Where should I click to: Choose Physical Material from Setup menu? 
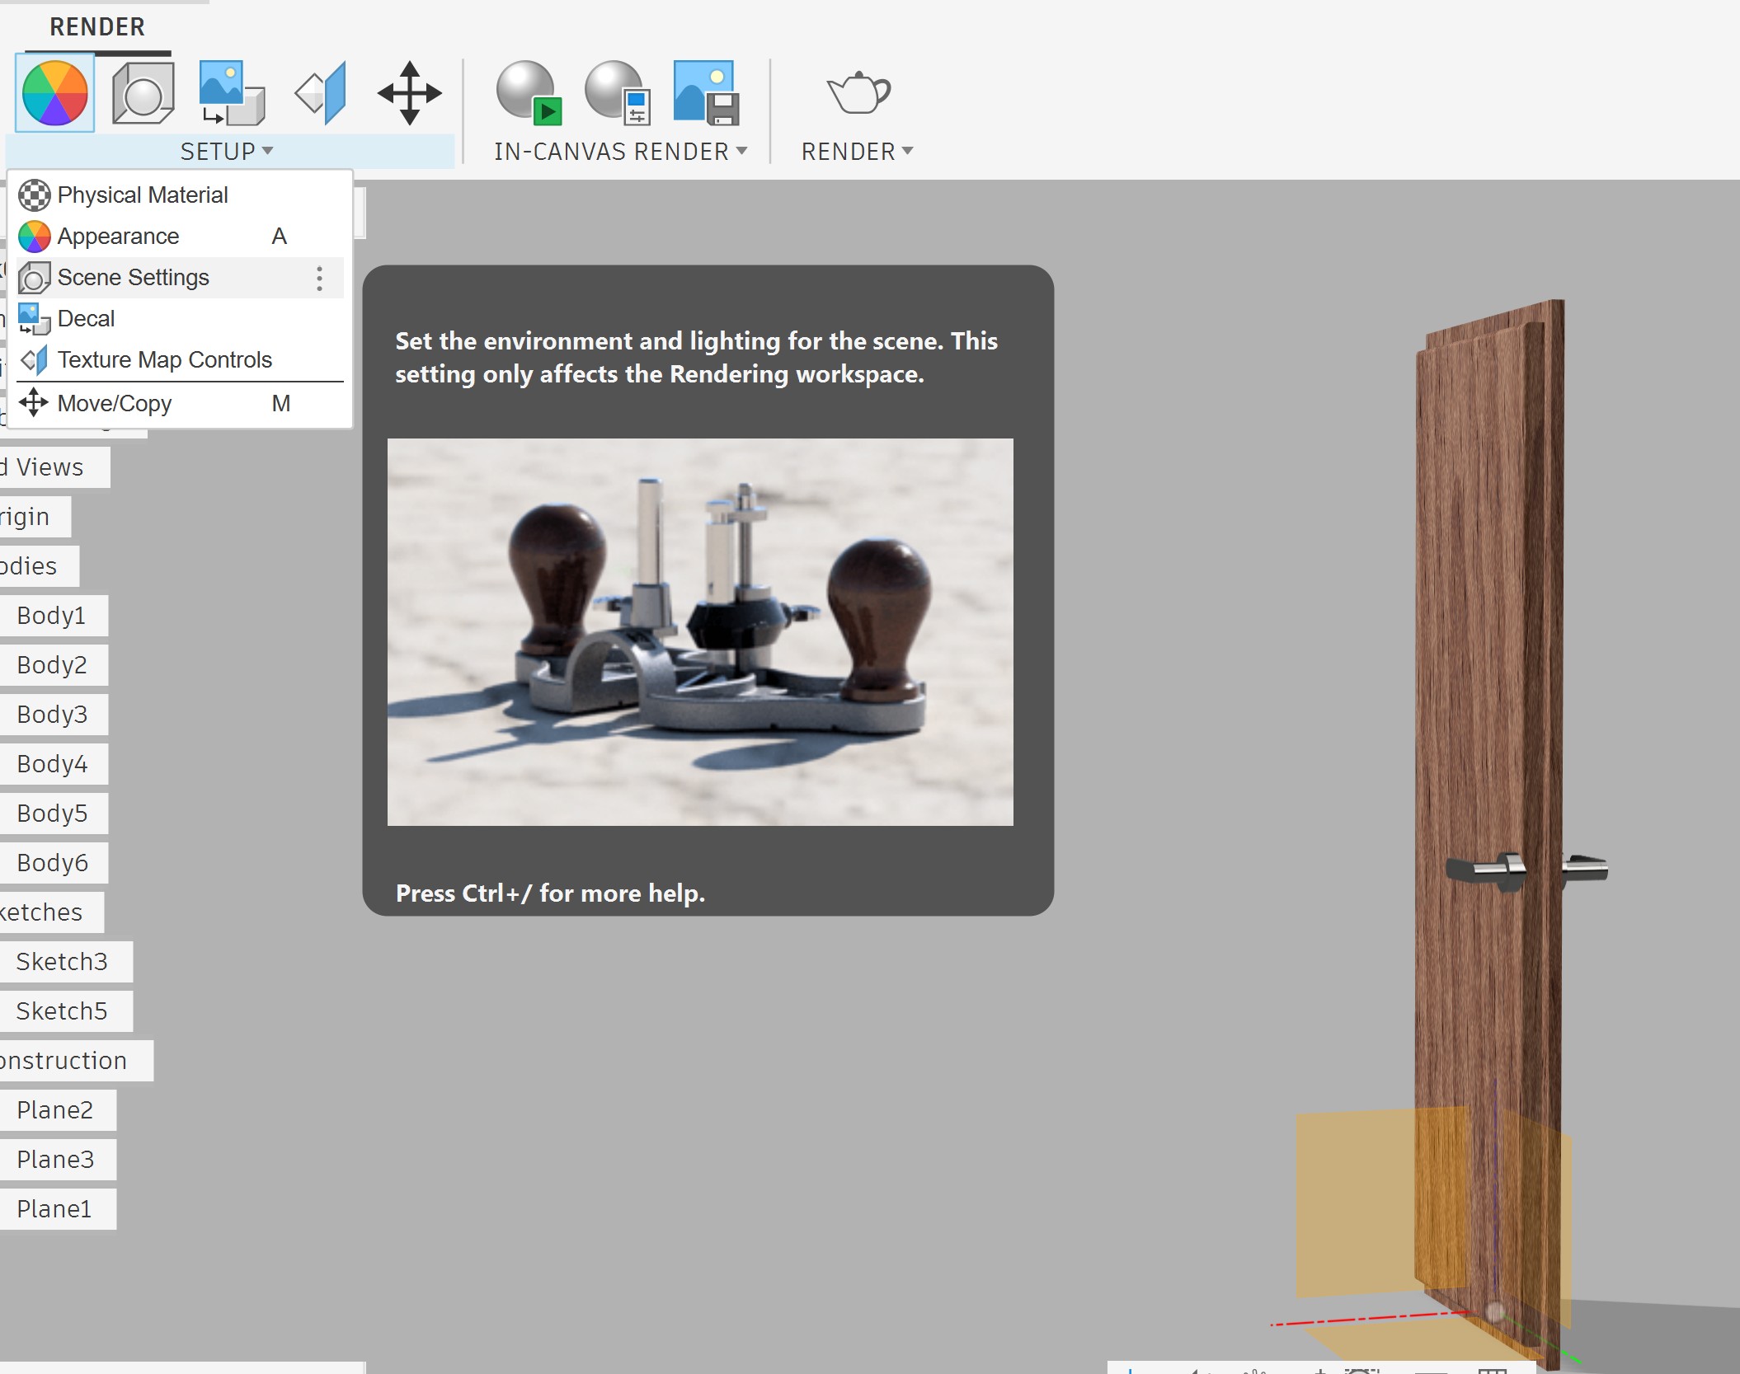[x=142, y=195]
